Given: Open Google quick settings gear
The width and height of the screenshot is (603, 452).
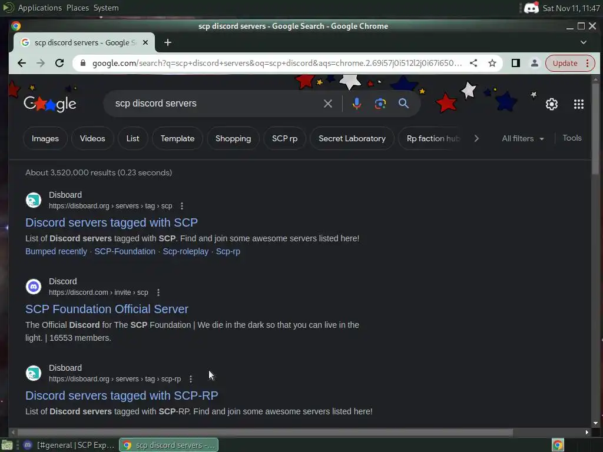Looking at the screenshot, I should 552,104.
